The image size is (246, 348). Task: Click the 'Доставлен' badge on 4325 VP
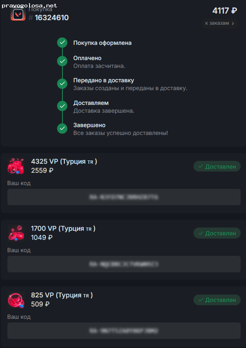coord(217,166)
